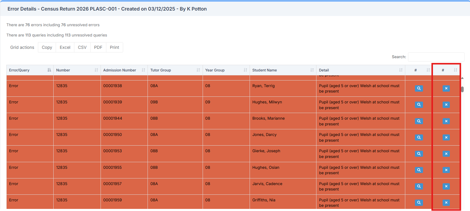Copy grid data to clipboard

[47, 47]
